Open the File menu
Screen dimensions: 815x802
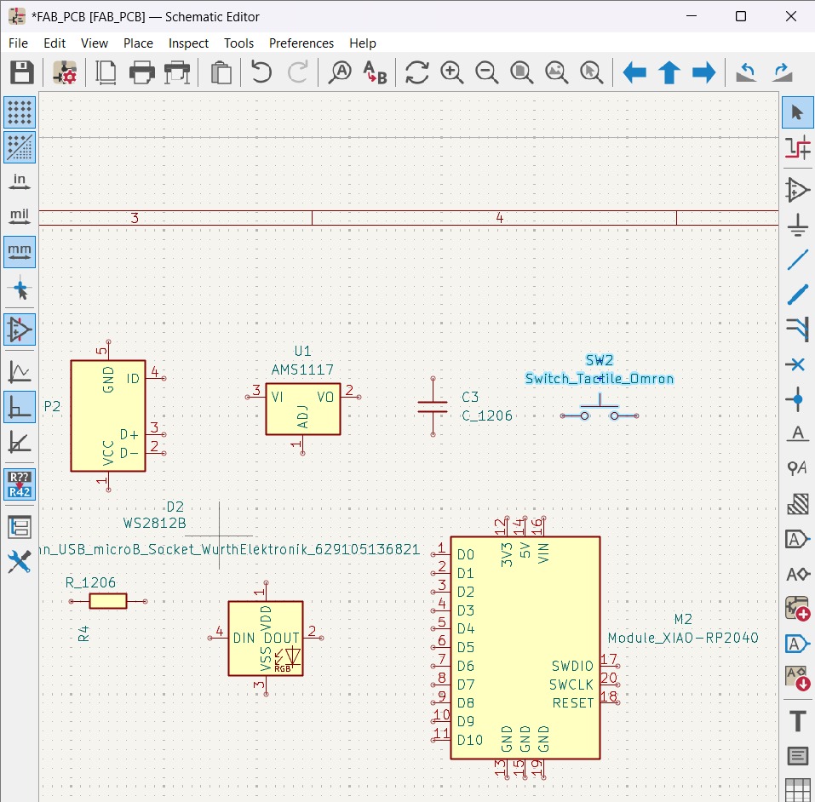tap(18, 43)
